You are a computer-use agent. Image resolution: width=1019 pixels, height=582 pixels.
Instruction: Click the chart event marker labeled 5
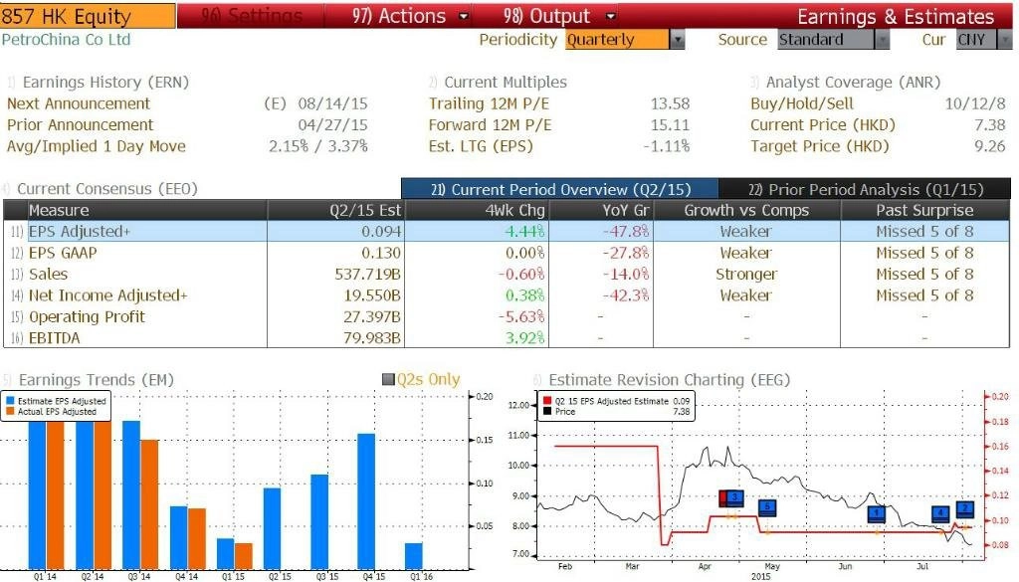(x=767, y=507)
